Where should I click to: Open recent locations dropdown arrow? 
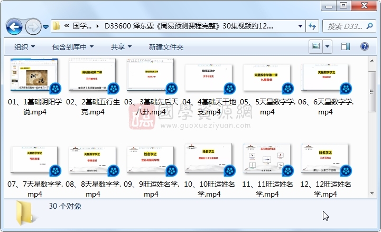tap(45, 27)
